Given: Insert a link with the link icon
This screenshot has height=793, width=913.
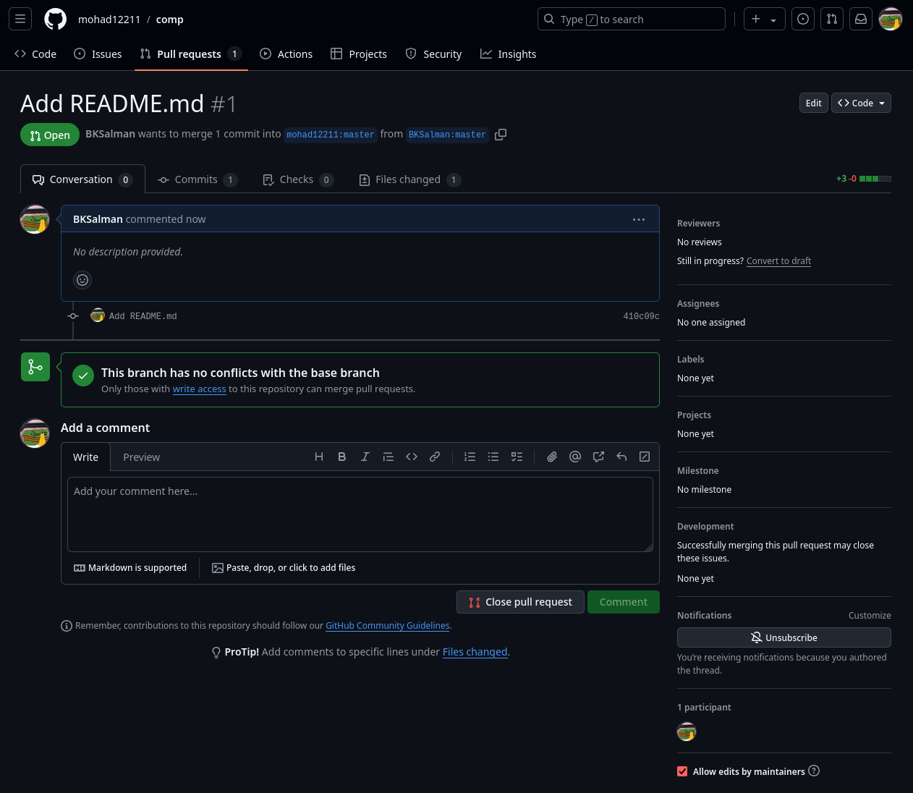Looking at the screenshot, I should (x=435, y=457).
